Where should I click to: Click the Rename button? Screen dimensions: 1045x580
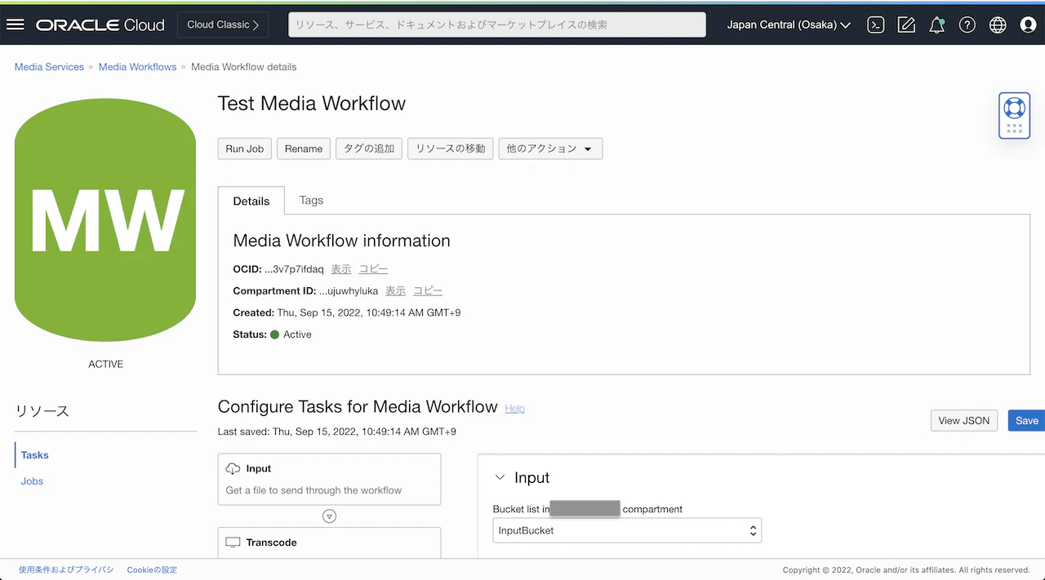coord(304,148)
